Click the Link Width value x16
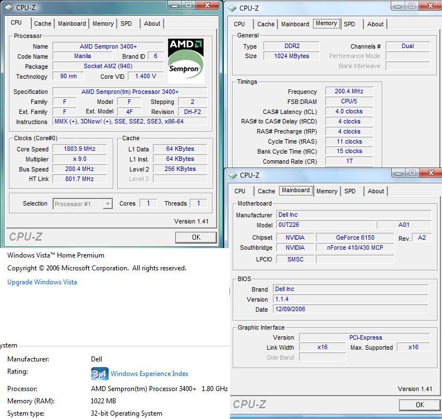The width and height of the screenshot is (442, 419). (x=322, y=347)
